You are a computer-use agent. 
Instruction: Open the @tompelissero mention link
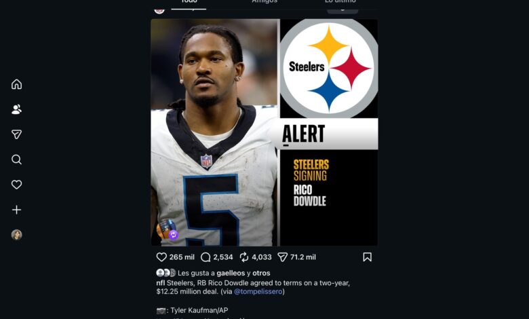pyautogui.click(x=258, y=291)
